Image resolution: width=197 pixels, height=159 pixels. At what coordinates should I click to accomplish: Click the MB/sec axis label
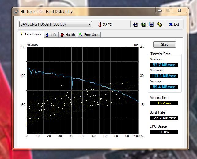(32, 45)
